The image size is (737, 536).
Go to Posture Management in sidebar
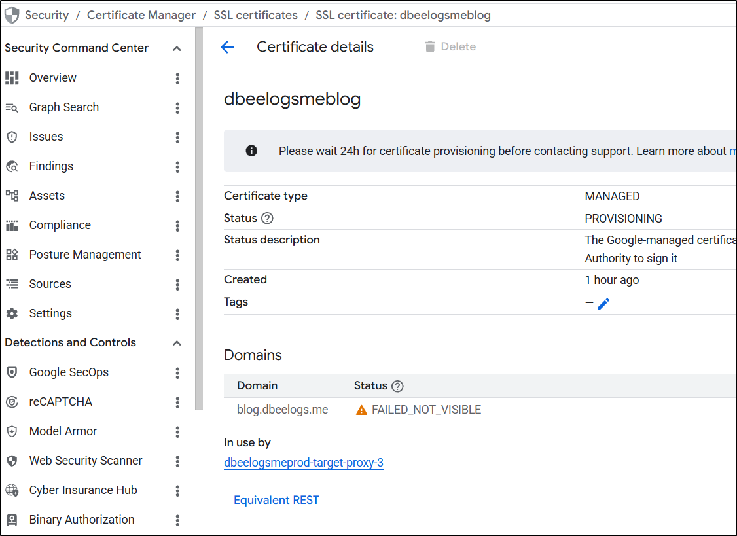click(85, 255)
